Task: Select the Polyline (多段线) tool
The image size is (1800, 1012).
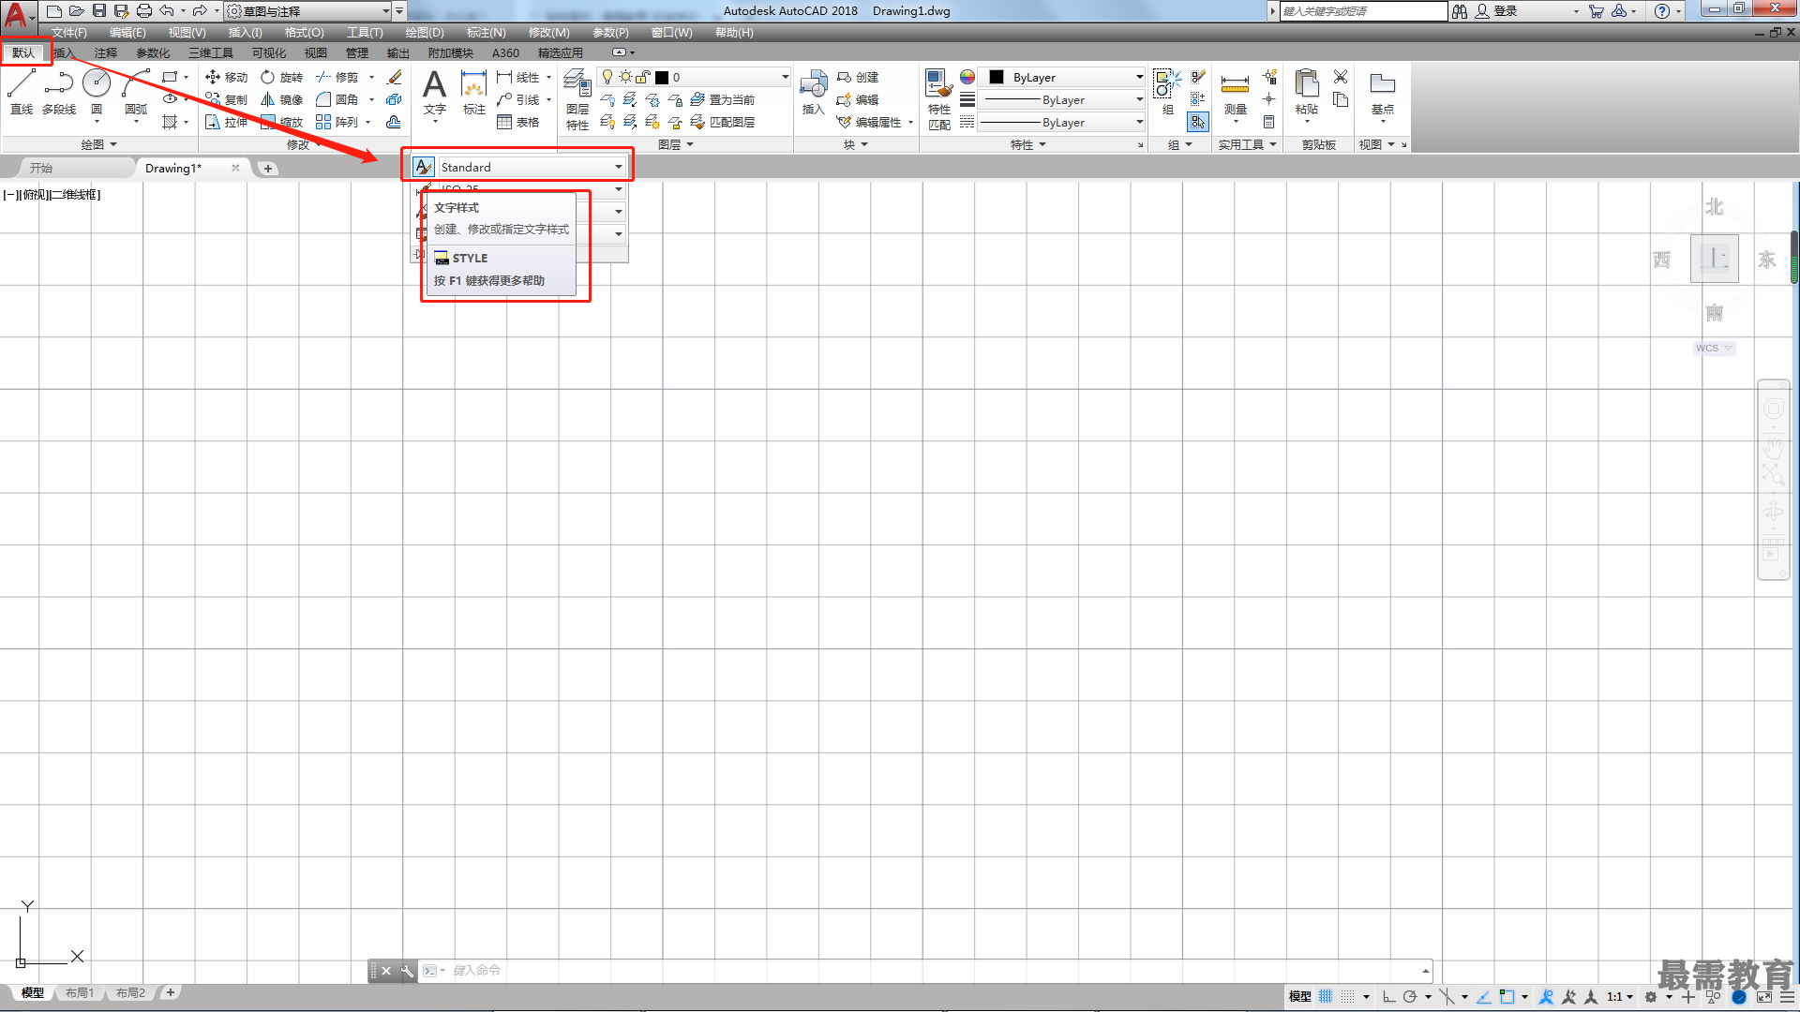Action: 59,92
